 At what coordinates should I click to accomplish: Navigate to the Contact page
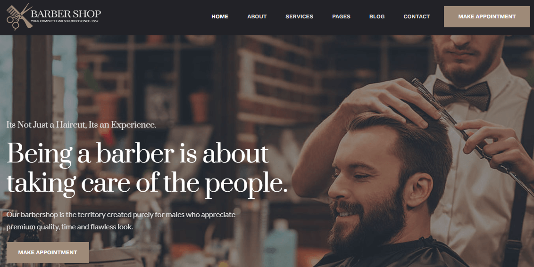tap(417, 16)
